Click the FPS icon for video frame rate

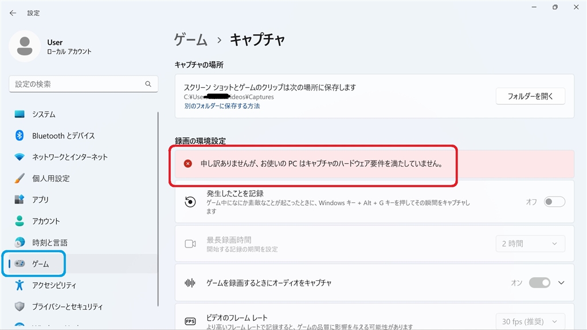[x=190, y=321]
